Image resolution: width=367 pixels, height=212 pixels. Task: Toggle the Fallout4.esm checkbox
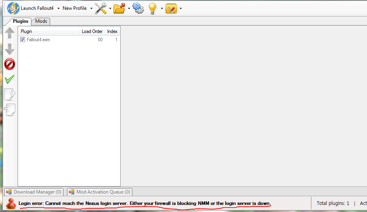(x=23, y=40)
